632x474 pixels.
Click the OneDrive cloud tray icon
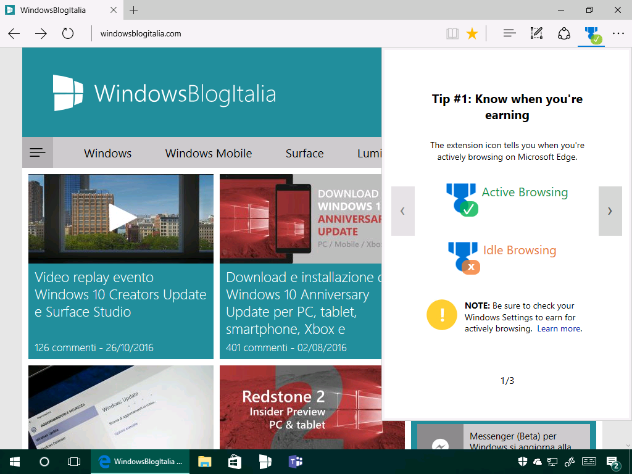(538, 462)
